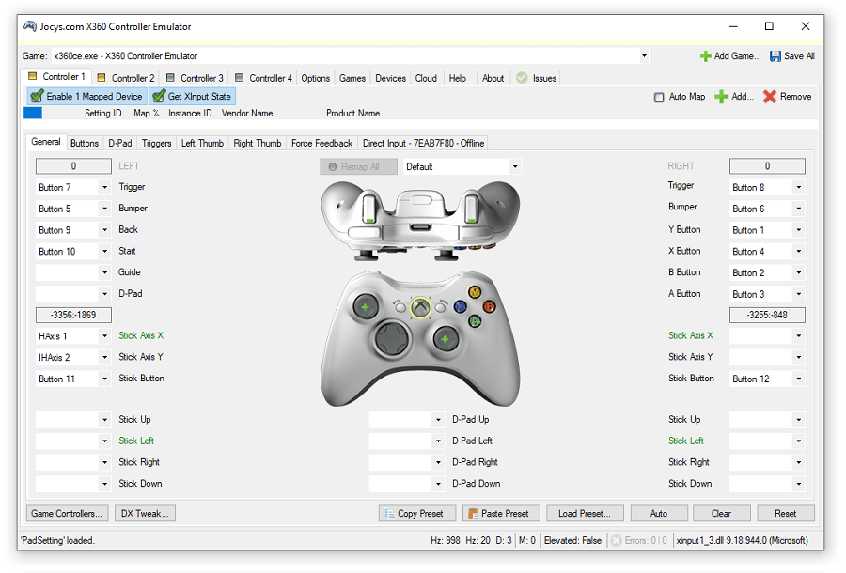The image size is (846, 573).
Task: Switch to the Options tab
Action: click(x=316, y=78)
